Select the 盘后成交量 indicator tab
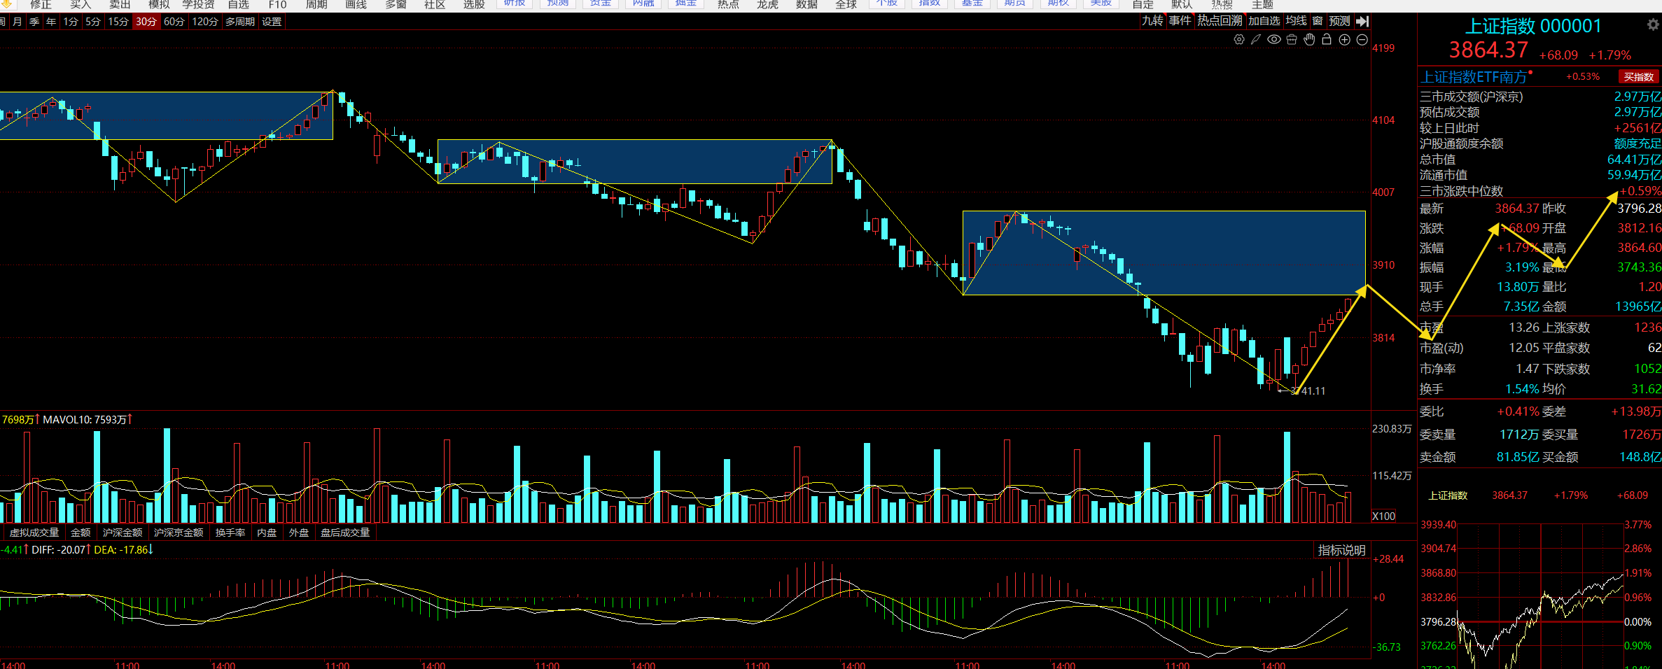Screen dimensions: 1662x669 pos(345,533)
